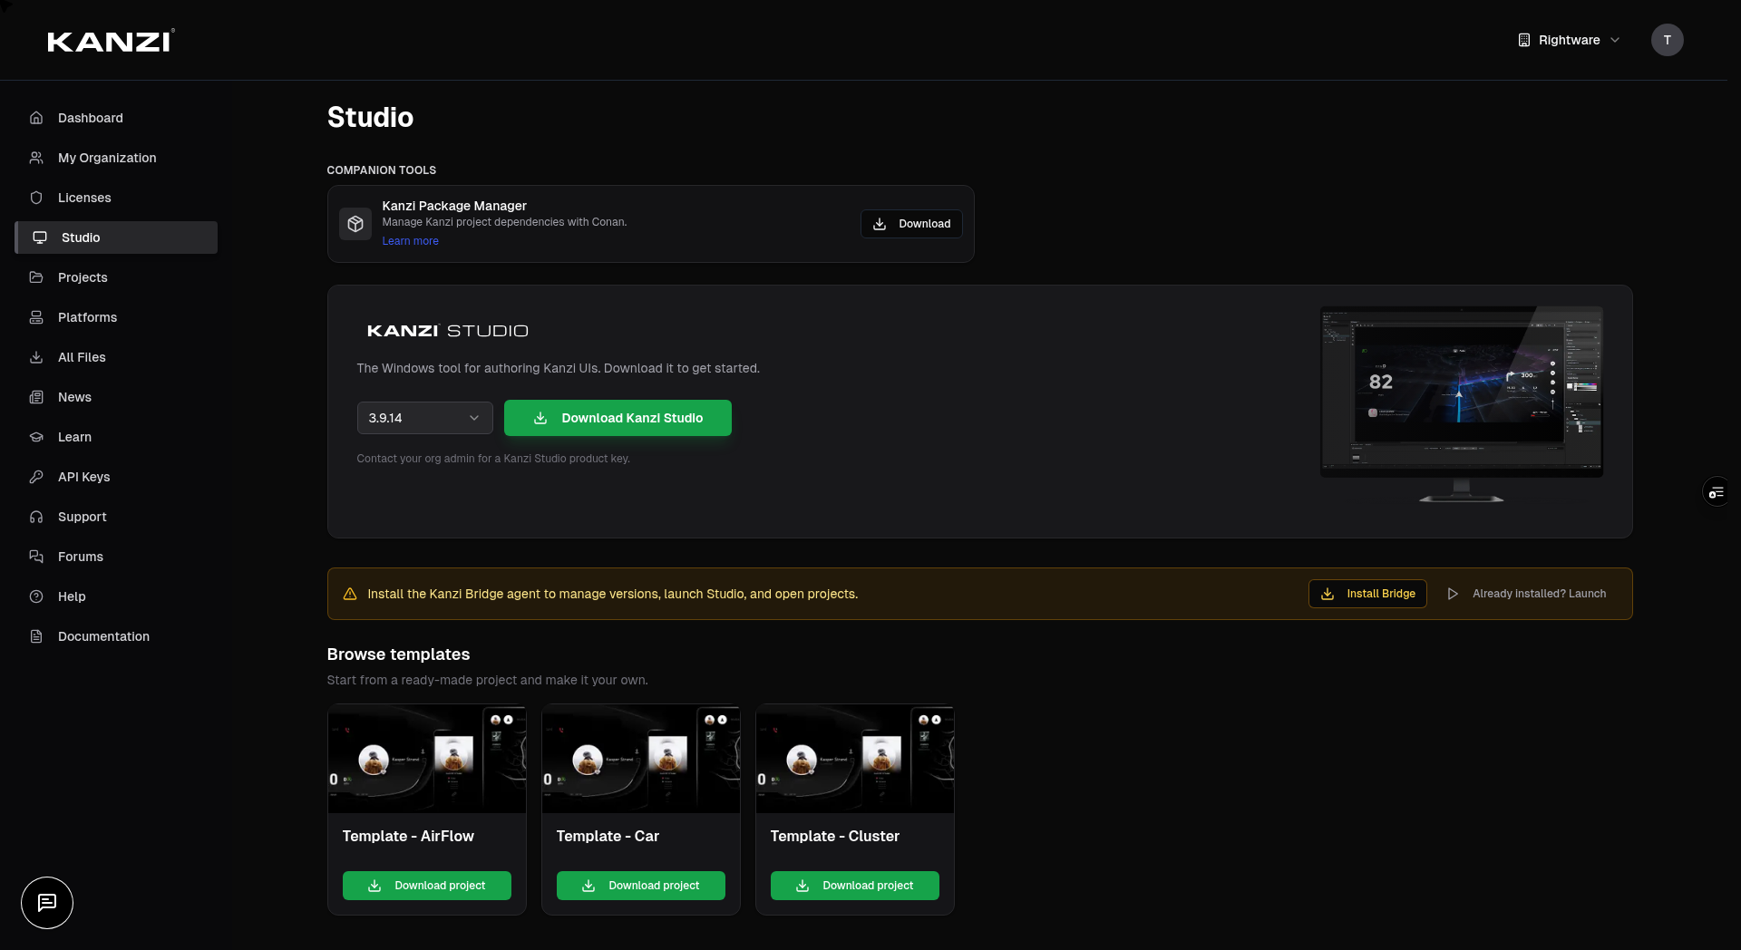Click the Platforms server icon
The width and height of the screenshot is (1741, 950).
tap(36, 317)
